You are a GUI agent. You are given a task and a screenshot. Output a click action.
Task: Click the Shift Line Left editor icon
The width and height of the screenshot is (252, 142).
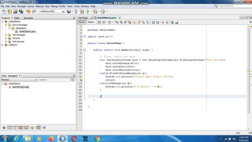coord(153,22)
